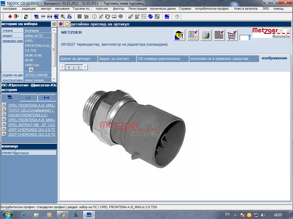Click the thermoswitch product image

(134, 129)
